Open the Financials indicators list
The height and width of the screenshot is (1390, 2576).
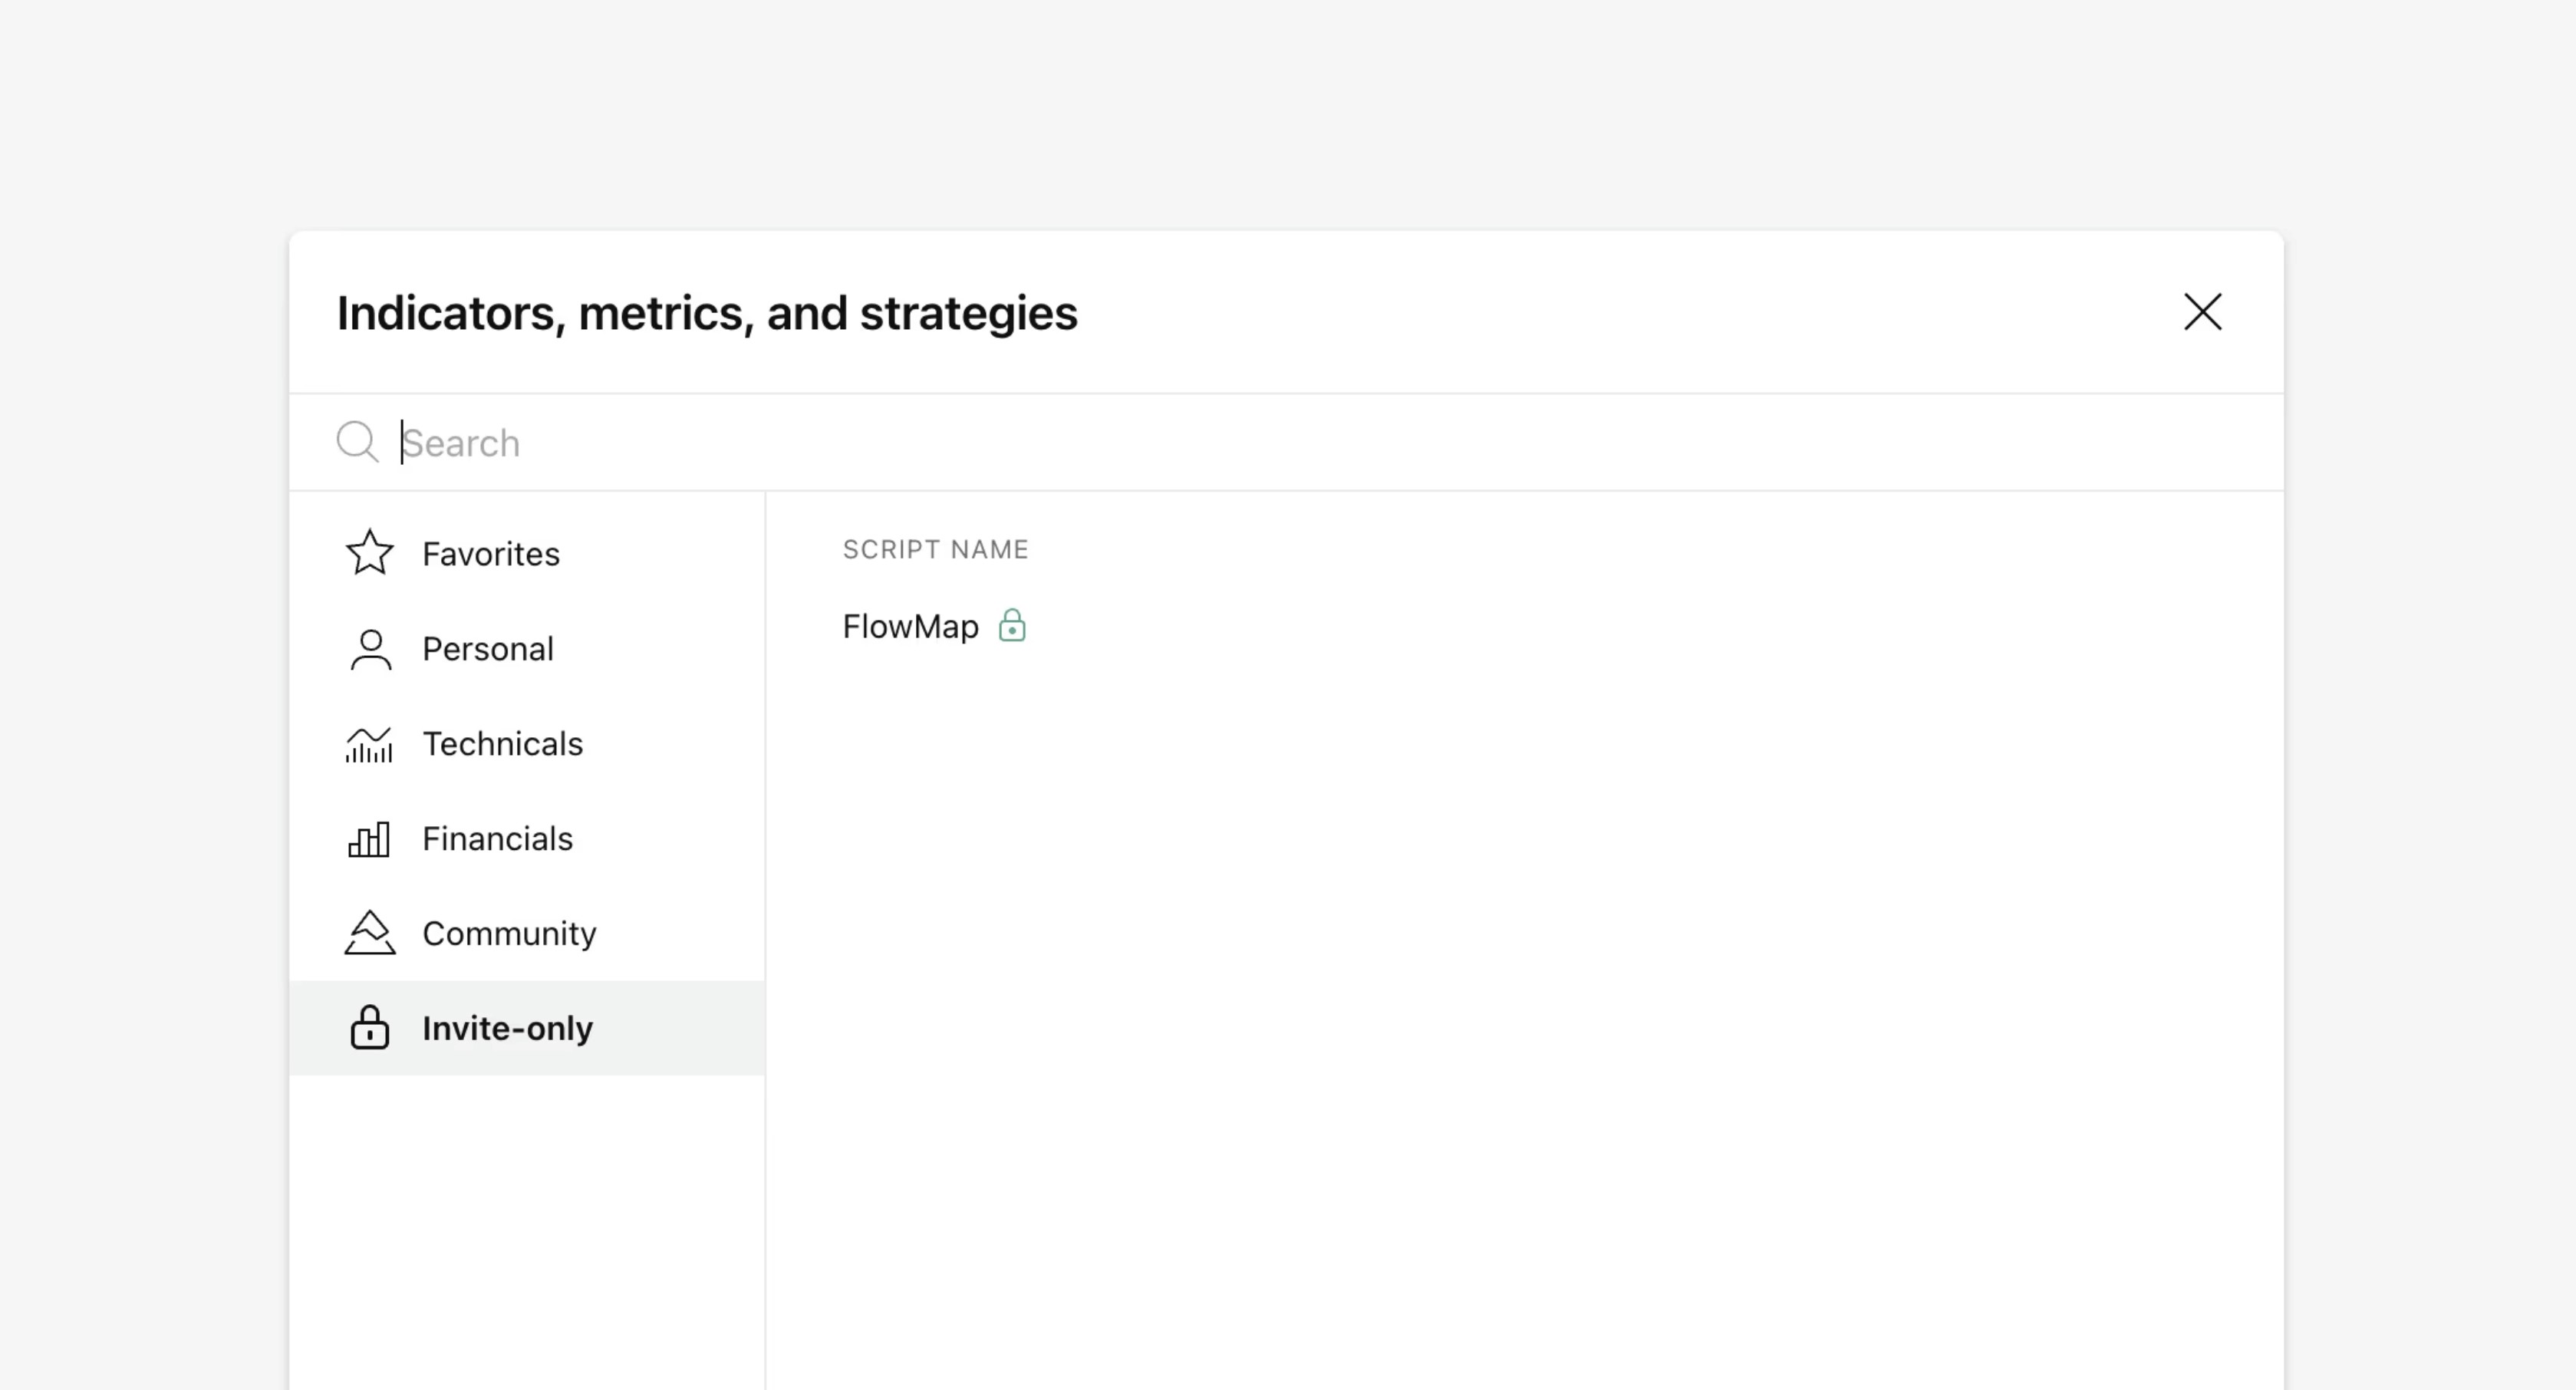(497, 838)
